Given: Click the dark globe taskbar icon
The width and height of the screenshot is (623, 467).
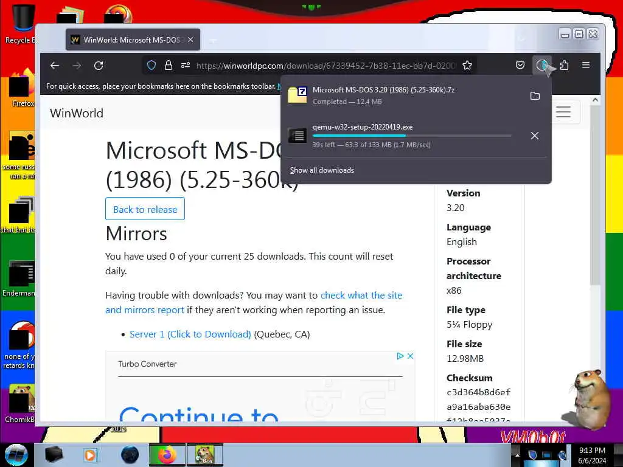Looking at the screenshot, I should (130, 455).
